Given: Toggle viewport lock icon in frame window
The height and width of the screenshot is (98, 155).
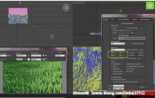Looking at the screenshot, I should tap(28, 56).
